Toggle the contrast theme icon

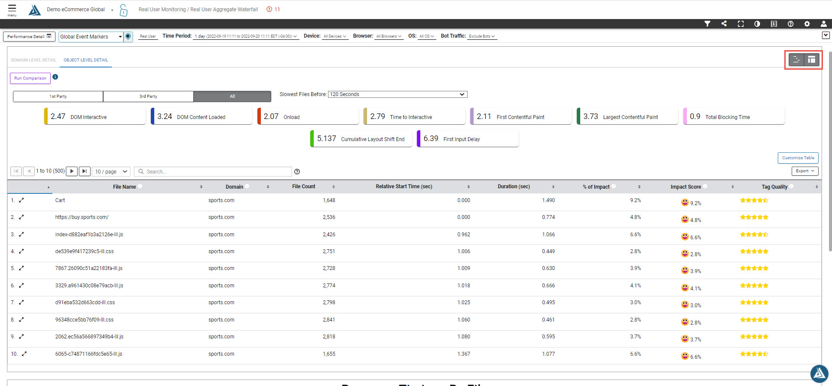coord(757,24)
